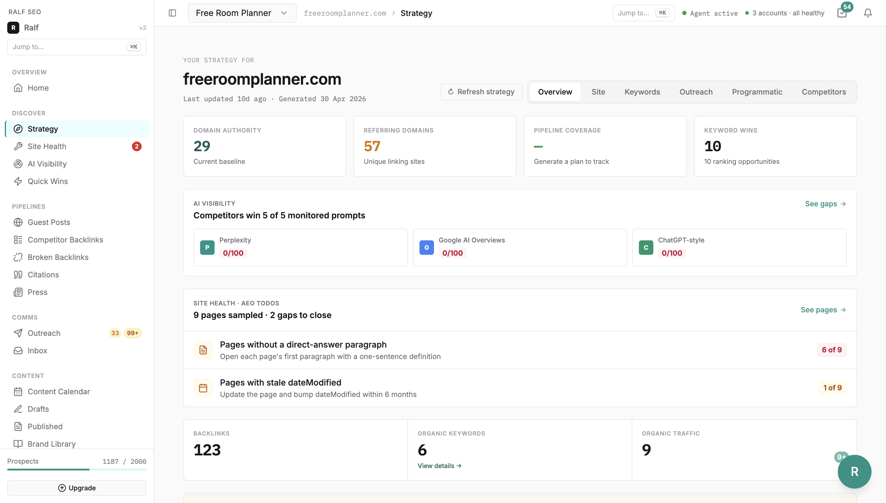Click the stale dateModified calendar icon

[x=203, y=388]
